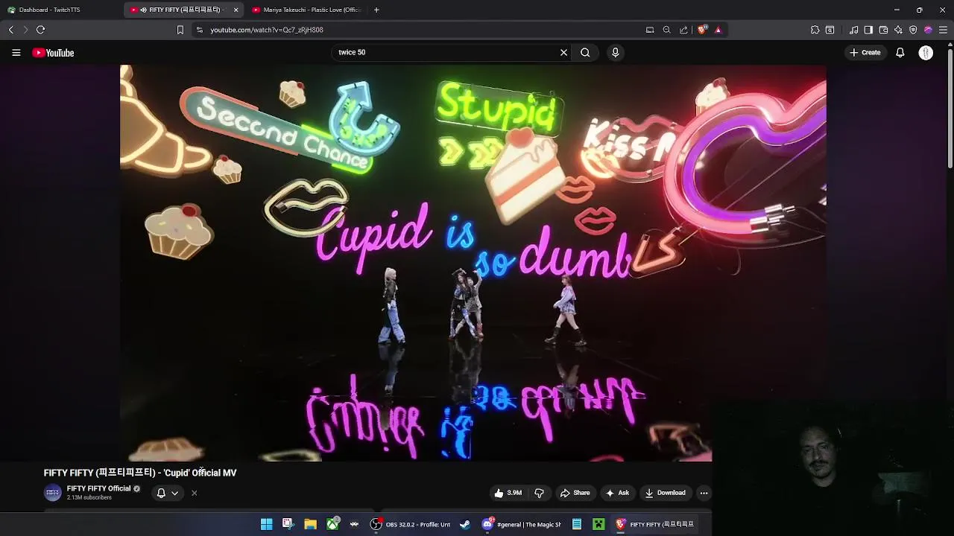
Task: Open a new browser tab
Action: point(376,10)
